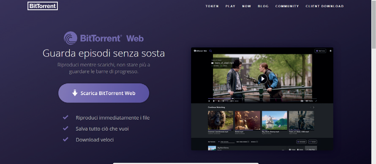Click the settings gear in preview
This screenshot has width=376, height=164.
[x=330, y=51]
